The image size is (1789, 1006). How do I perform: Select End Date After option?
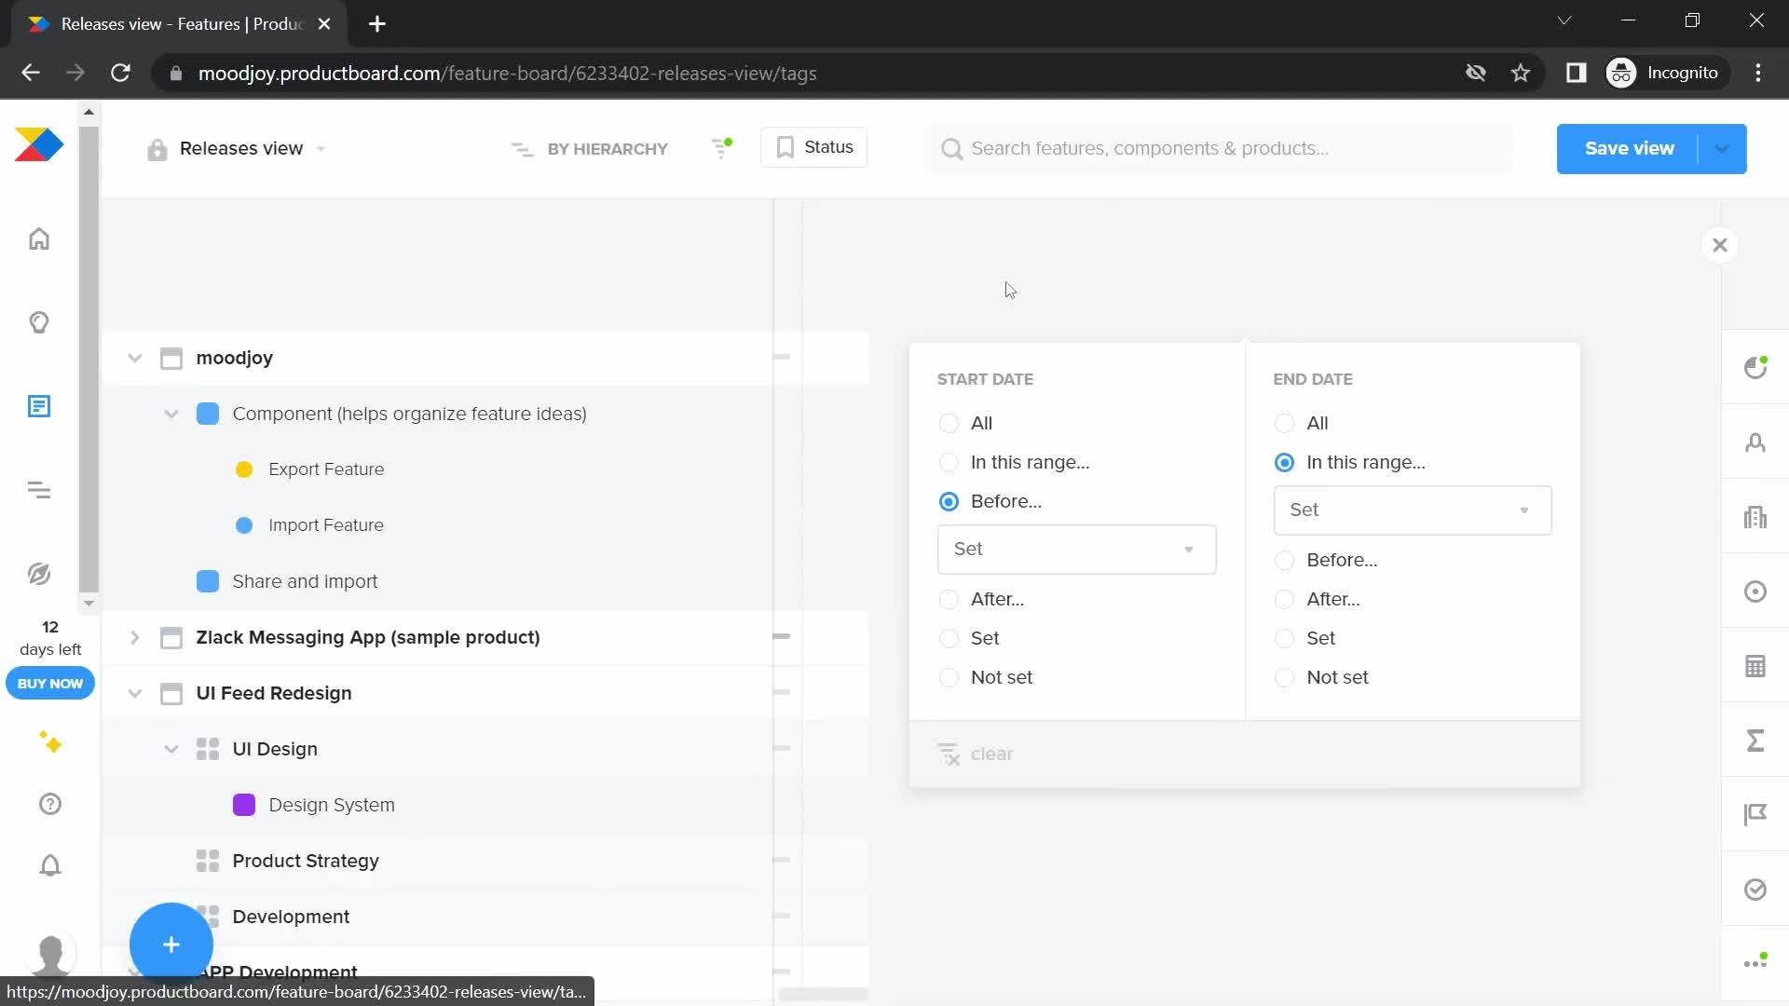point(1284,599)
